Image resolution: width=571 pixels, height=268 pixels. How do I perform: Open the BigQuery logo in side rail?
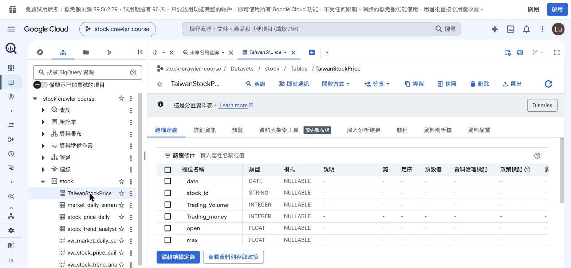pyautogui.click(x=11, y=48)
